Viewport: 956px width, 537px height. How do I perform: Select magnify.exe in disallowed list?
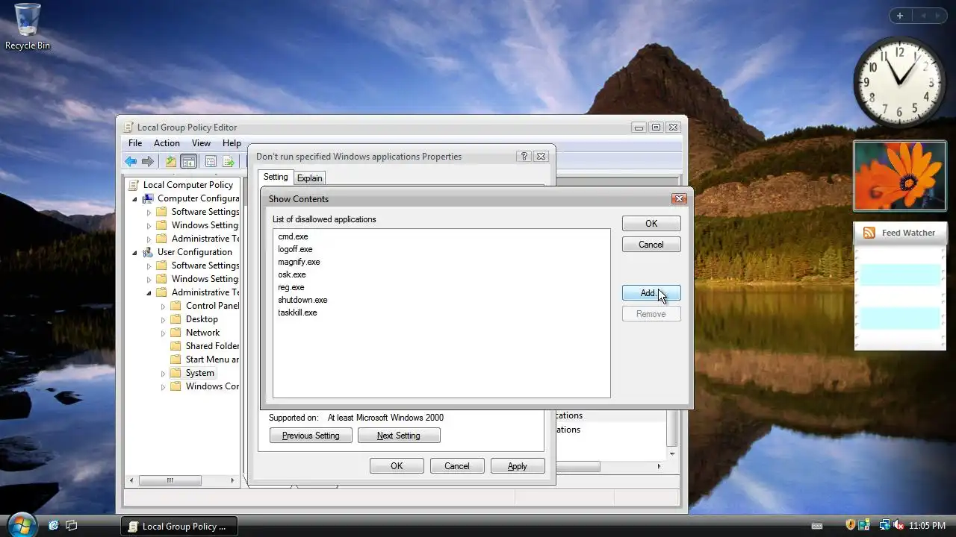click(x=299, y=262)
